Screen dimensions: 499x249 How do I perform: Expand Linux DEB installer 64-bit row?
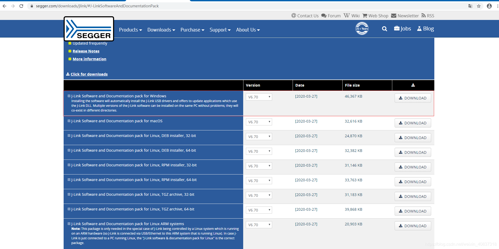tap(69, 150)
